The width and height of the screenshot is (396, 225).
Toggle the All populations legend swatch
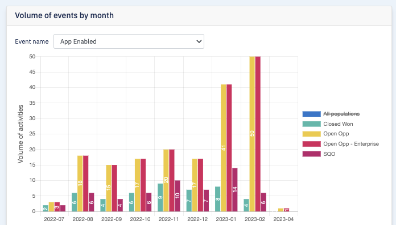tap(311, 114)
